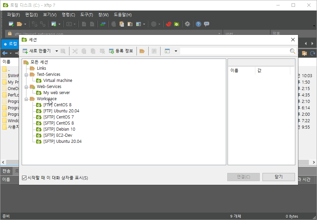Click the delete icon in Sessions dialog toolbar
Image resolution: width=317 pixels, height=220 pixels.
103,51
